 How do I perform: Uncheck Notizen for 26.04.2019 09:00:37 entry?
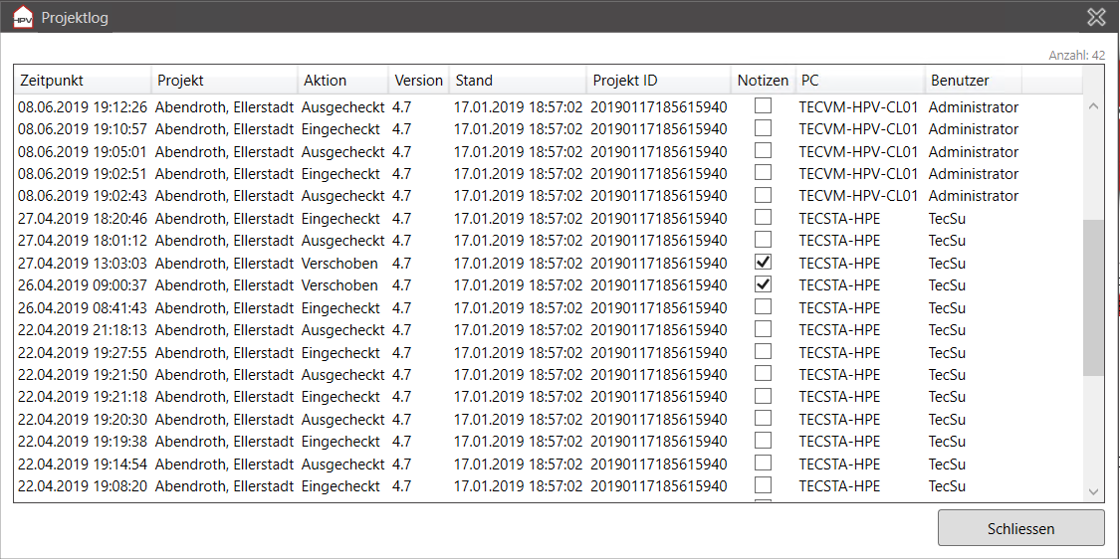[763, 284]
